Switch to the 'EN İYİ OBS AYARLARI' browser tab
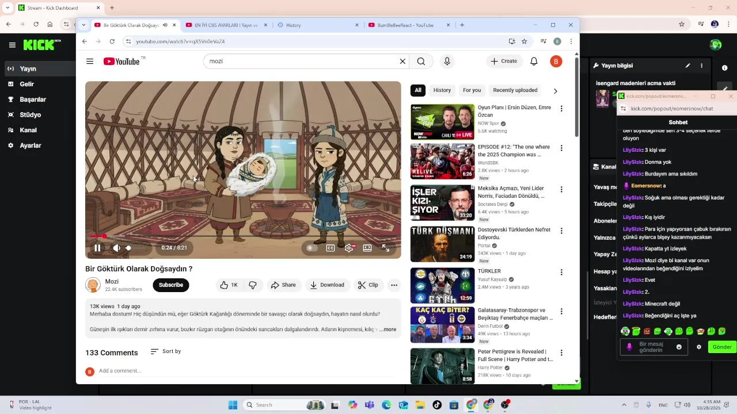 (225, 25)
